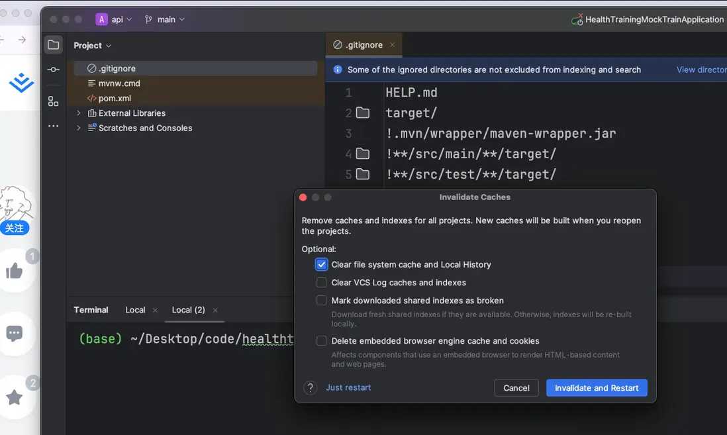Open the Commit tool window icon
The width and height of the screenshot is (727, 435).
[x=54, y=70]
